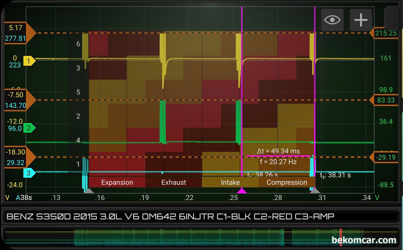Click cylinder number 3 label
This screenshot has height=250, width=403.
tap(78, 68)
